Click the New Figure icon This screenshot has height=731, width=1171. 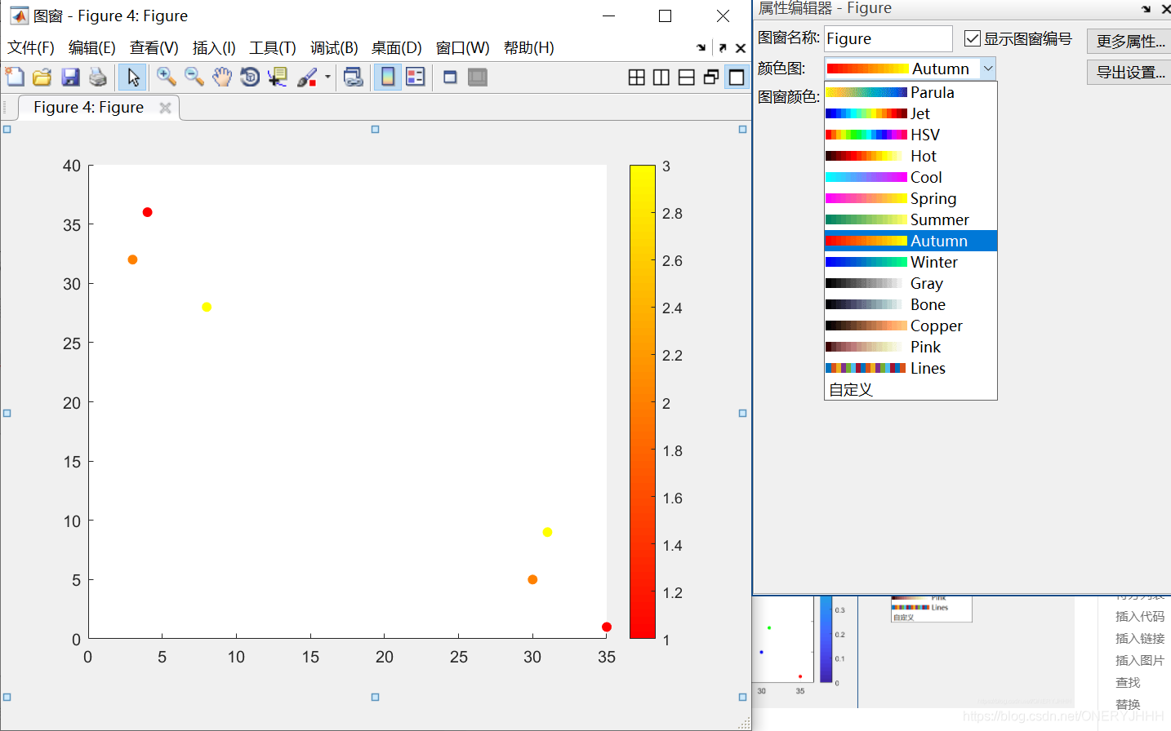click(x=15, y=78)
